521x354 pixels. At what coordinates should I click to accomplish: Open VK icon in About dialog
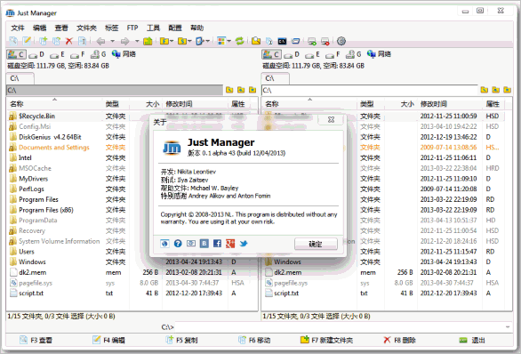click(204, 244)
